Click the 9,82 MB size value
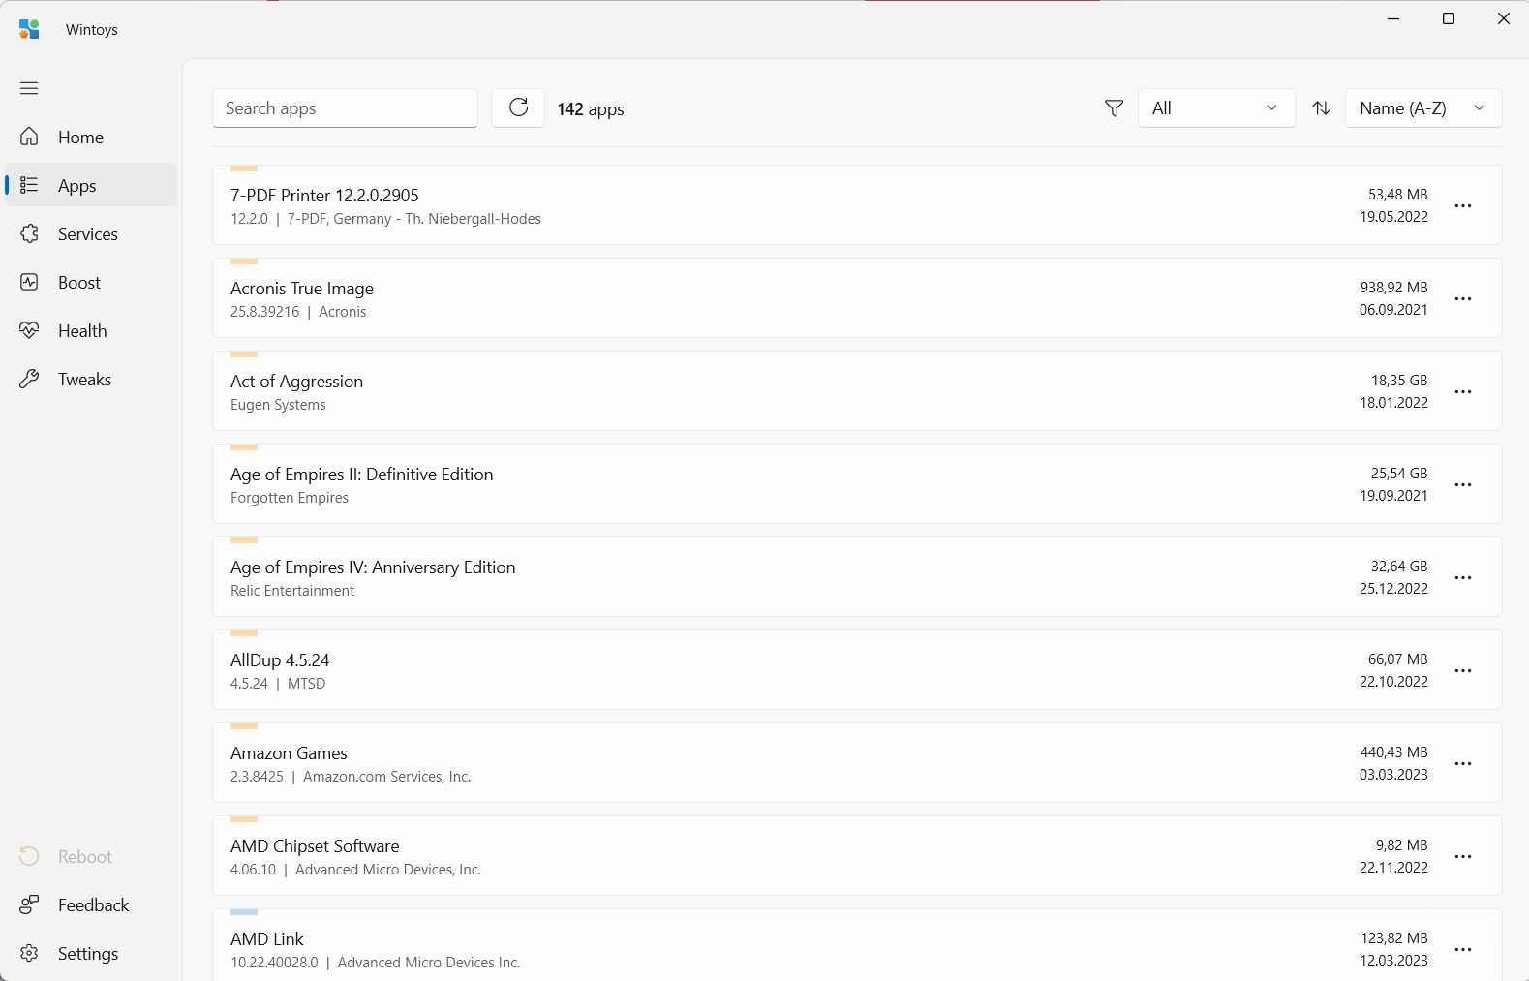 click(x=1401, y=845)
